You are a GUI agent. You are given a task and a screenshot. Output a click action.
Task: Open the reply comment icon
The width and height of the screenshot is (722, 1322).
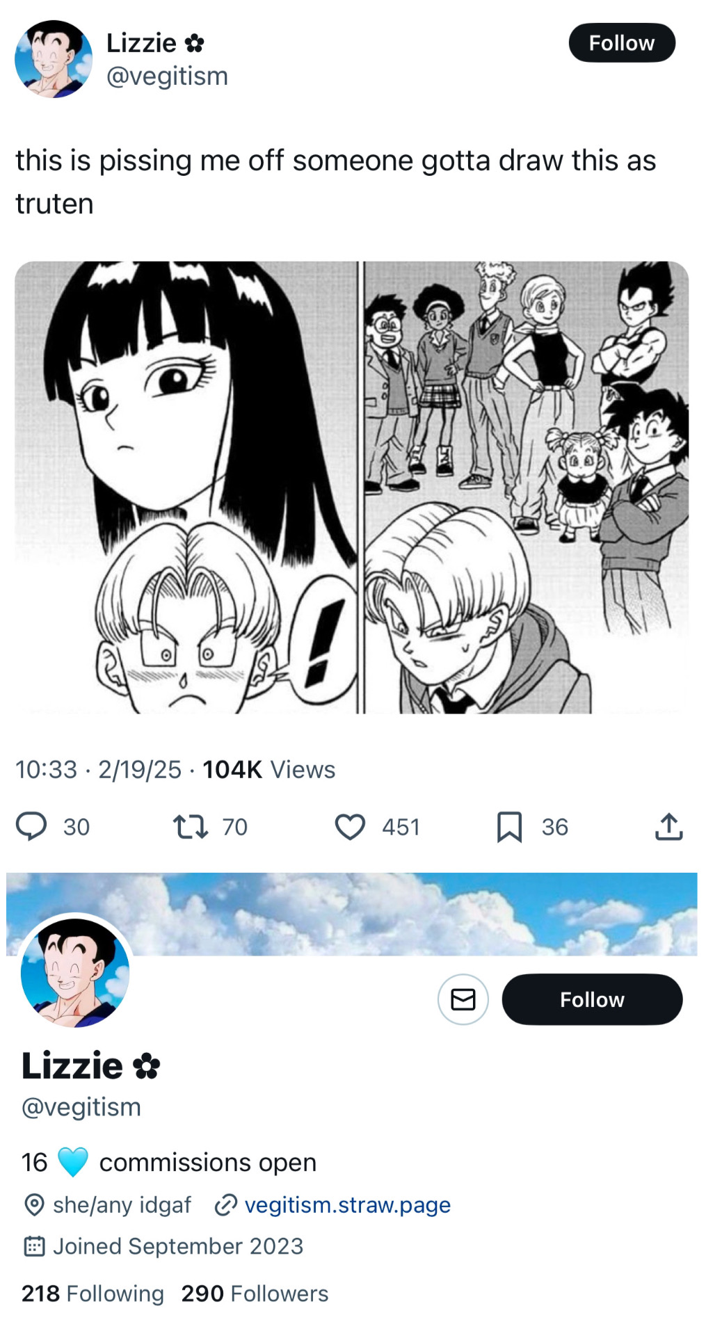[x=31, y=826]
